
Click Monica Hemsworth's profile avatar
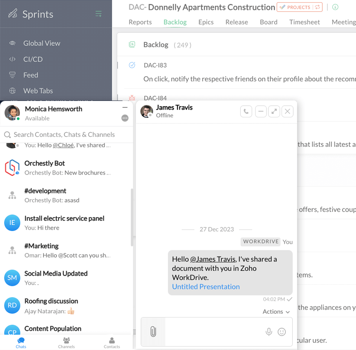(x=12, y=113)
